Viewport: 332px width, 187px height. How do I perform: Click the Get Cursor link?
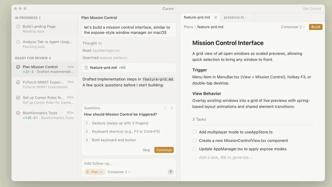tap(312, 9)
